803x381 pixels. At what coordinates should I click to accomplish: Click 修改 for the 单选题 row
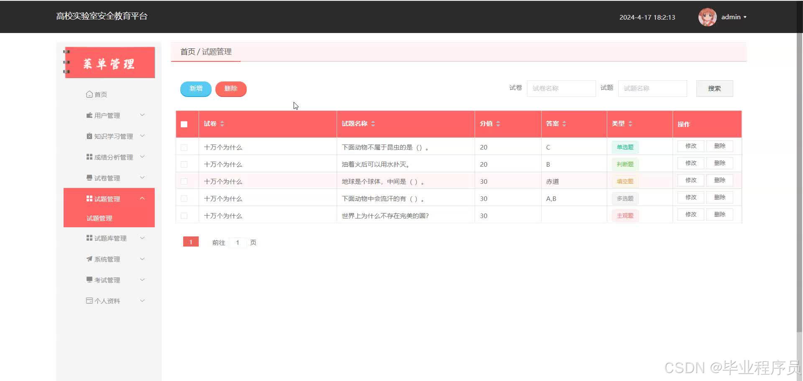point(691,146)
